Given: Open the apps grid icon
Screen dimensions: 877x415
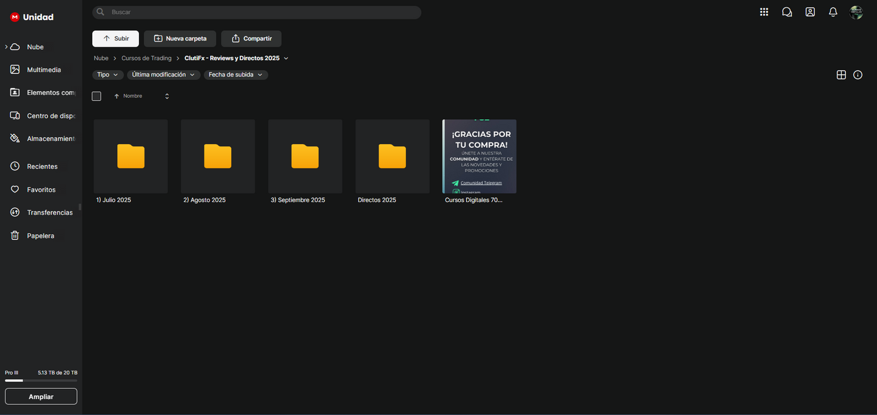Looking at the screenshot, I should [764, 12].
